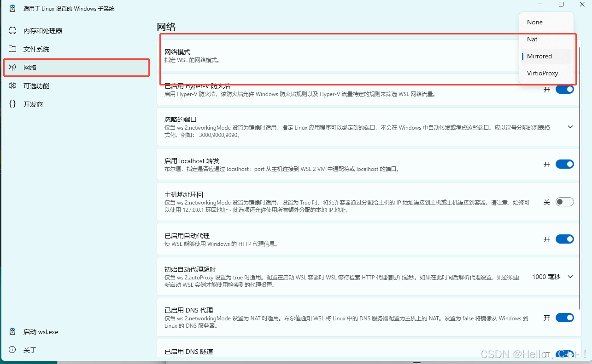
Task: Turn off the 已启用 DNS 代理 switch
Action: point(564,318)
